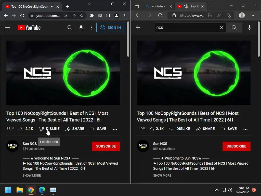The image size is (261, 196).
Task: Open YouTube search icon in Chrome window
Action: click(70, 28)
